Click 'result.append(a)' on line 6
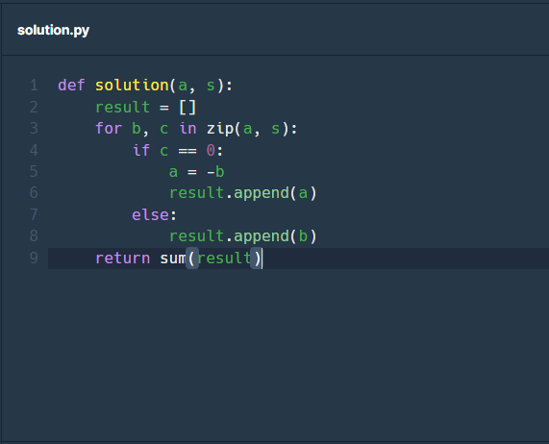549x444 pixels. 243,193
